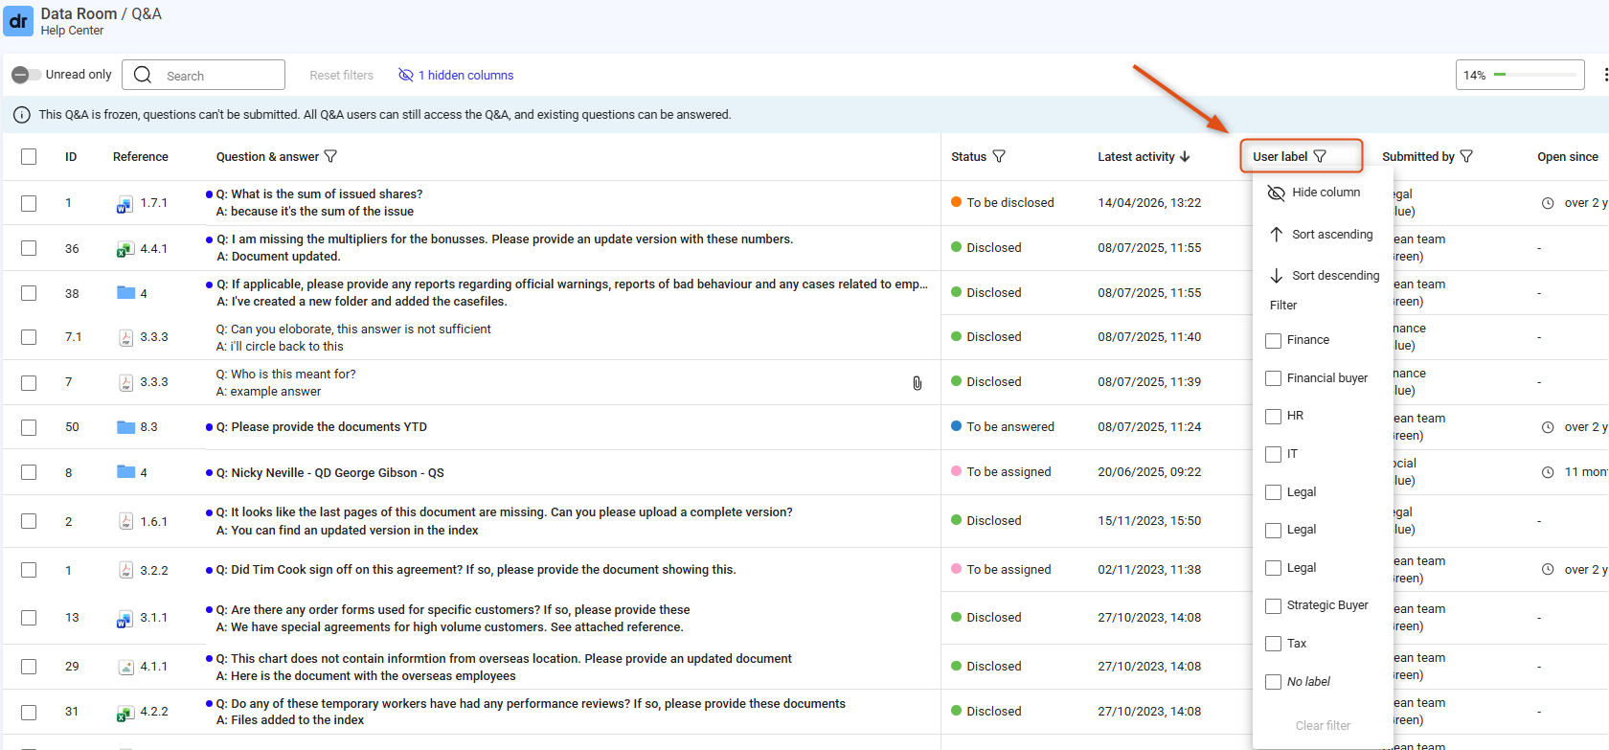Open the folder icon for reference 8.3
Image resolution: width=1609 pixels, height=750 pixels.
(x=125, y=427)
